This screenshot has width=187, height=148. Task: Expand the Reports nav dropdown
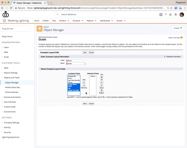[95, 21]
